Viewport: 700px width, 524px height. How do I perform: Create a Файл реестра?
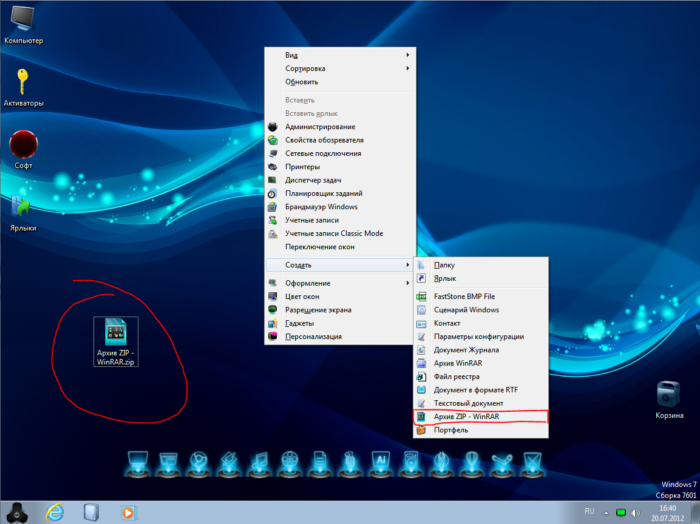[481, 377]
